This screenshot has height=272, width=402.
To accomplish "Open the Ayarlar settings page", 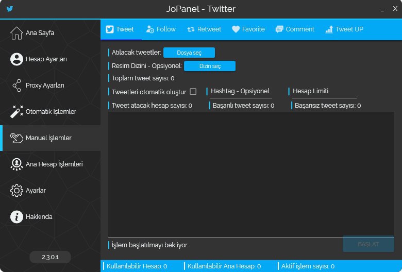I will [51, 191].
